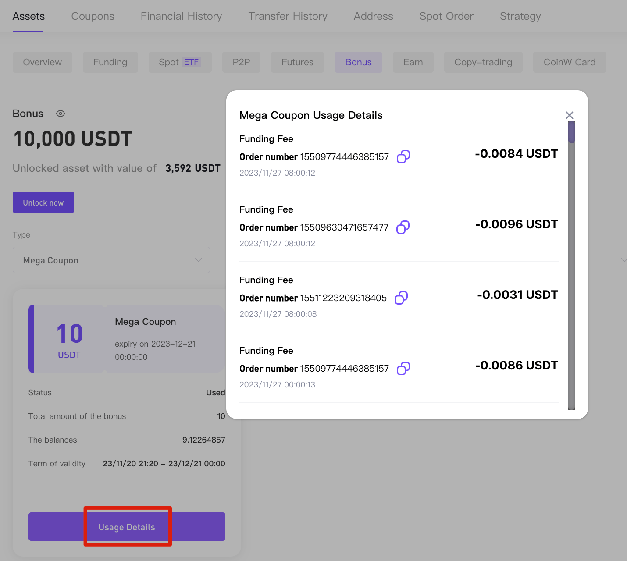This screenshot has width=627, height=561.
Task: Switch to the Strategy section
Action: tap(520, 16)
